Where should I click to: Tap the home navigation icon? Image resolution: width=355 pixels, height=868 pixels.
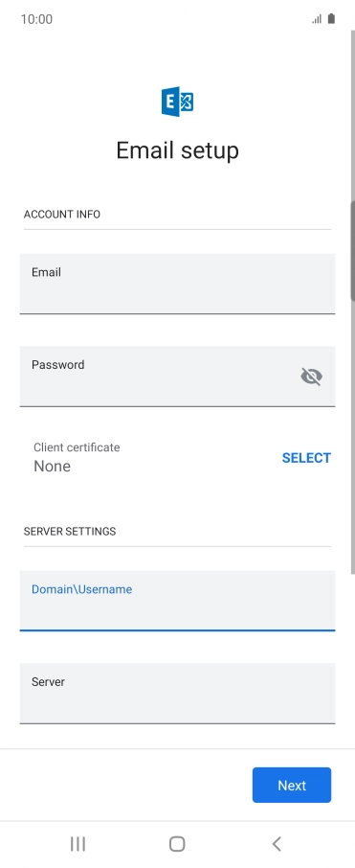pos(177,844)
